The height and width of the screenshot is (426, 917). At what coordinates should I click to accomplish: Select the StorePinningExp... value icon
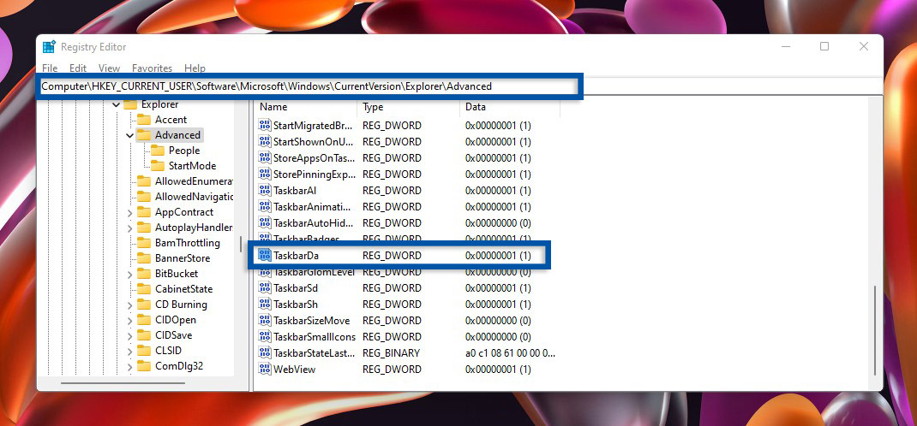[266, 175]
